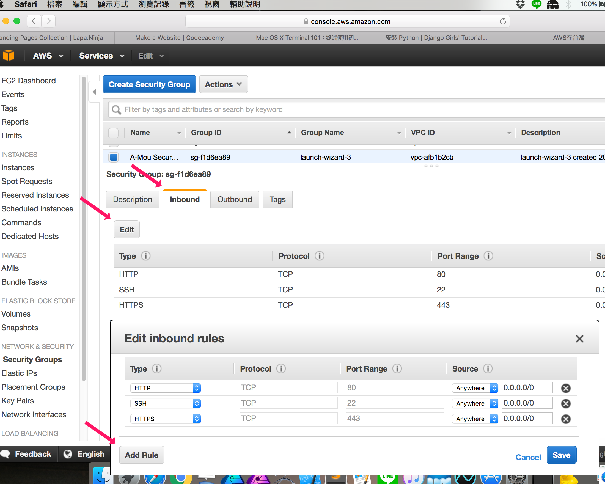
Task: Click the SSH rule source CIDR field
Action: click(x=527, y=403)
